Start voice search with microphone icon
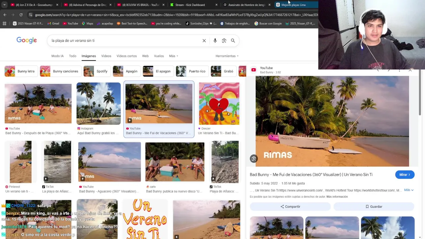The width and height of the screenshot is (425, 239). tap(215, 40)
